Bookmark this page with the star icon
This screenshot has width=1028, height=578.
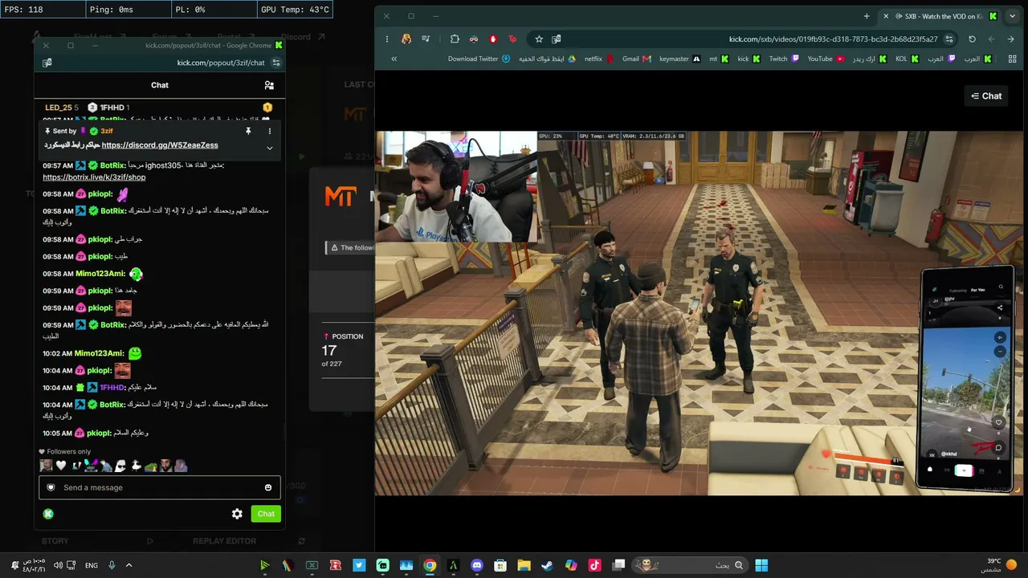point(539,39)
